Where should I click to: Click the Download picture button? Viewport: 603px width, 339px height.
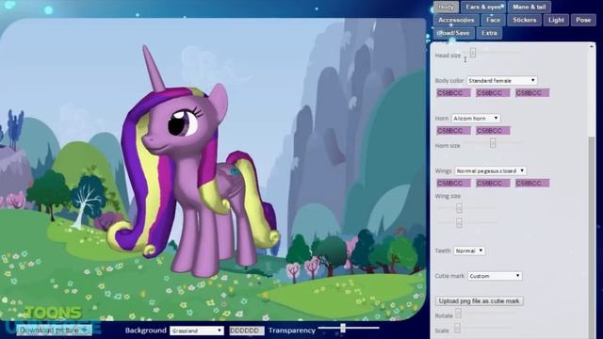click(x=54, y=331)
